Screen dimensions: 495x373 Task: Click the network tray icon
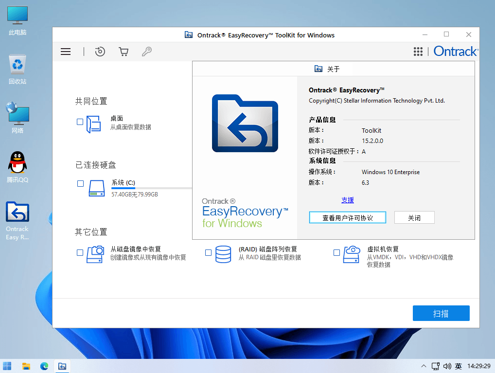click(436, 366)
